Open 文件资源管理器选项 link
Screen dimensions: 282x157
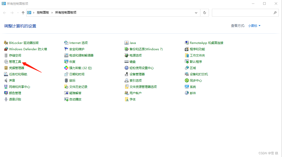coord(143,87)
